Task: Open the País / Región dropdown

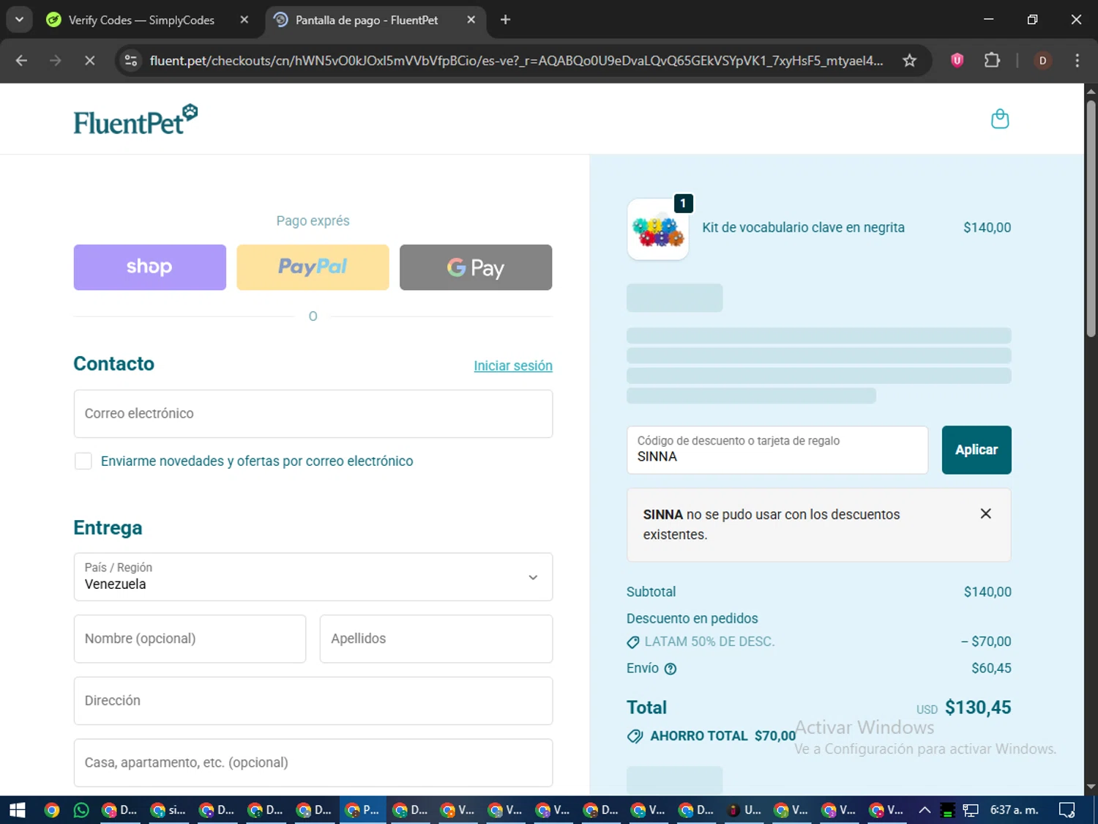Action: [313, 577]
